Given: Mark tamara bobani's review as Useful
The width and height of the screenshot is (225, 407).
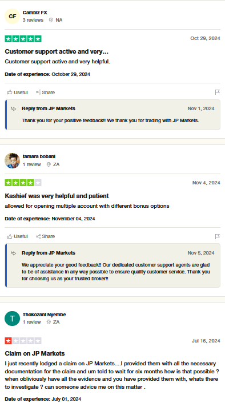Looking at the screenshot, I should (x=17, y=236).
